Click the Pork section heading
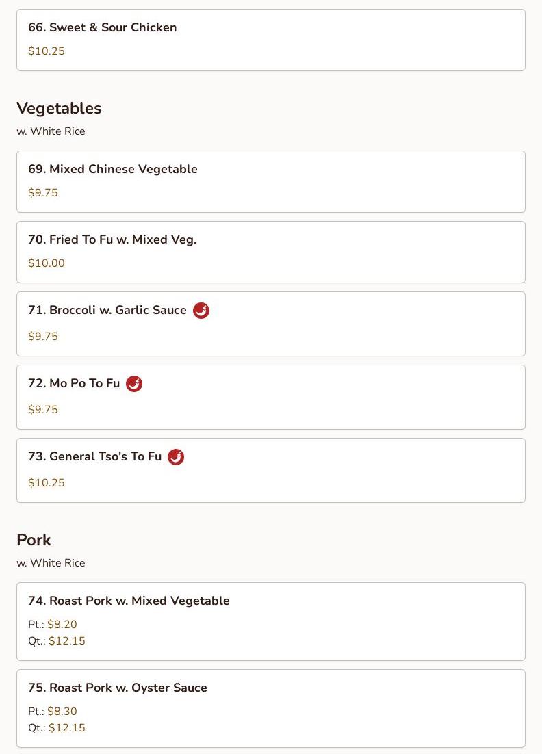542x754 pixels. 34,540
